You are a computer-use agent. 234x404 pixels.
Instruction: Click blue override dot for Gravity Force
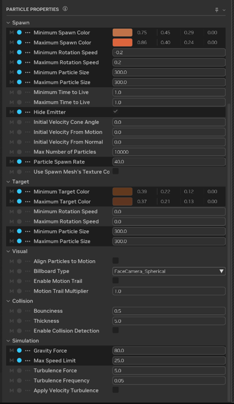pyautogui.click(x=20, y=350)
